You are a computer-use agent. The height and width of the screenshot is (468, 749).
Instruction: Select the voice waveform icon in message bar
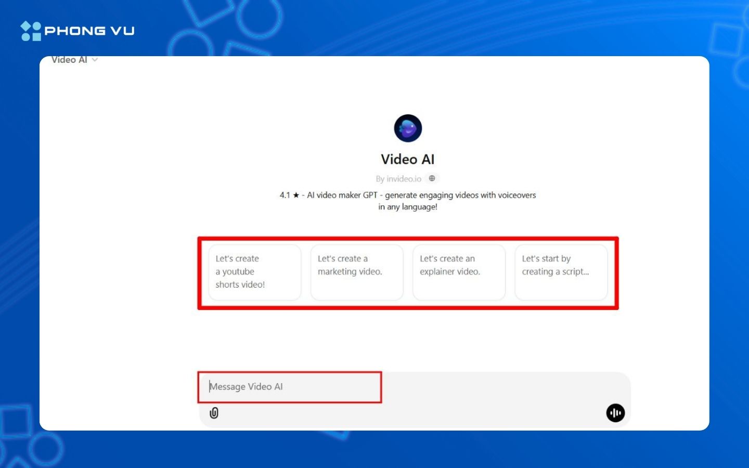(615, 412)
